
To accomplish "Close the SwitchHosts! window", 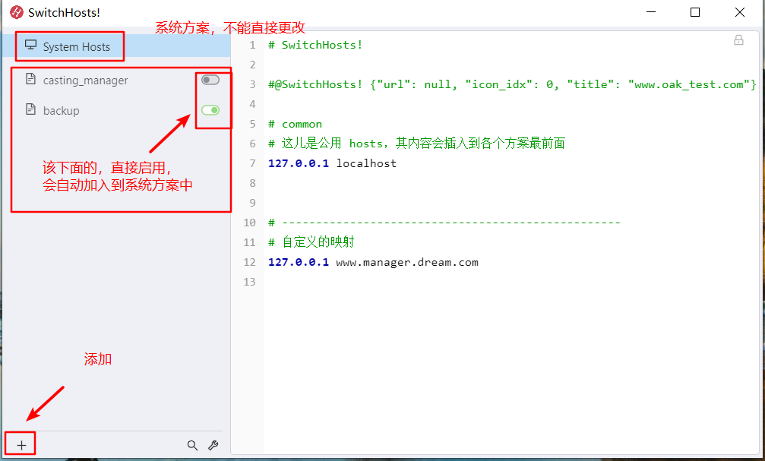I will [740, 12].
